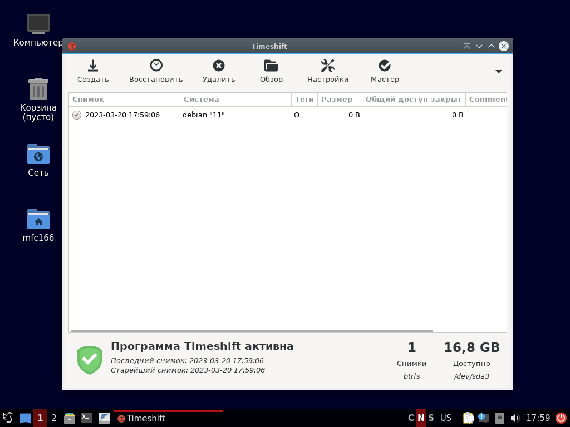Switch to workspace 1

[x=40, y=418]
